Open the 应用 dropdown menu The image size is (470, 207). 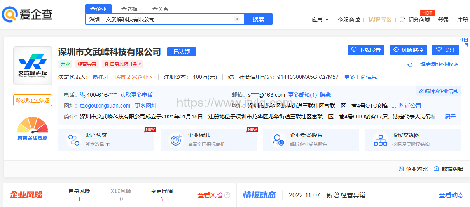(x=320, y=20)
